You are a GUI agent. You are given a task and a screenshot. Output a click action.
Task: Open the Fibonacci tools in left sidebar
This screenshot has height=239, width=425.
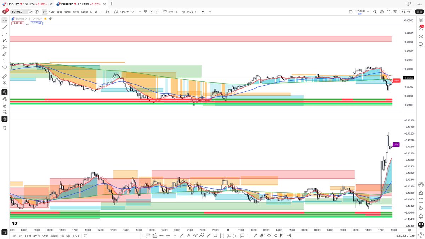coord(5,34)
